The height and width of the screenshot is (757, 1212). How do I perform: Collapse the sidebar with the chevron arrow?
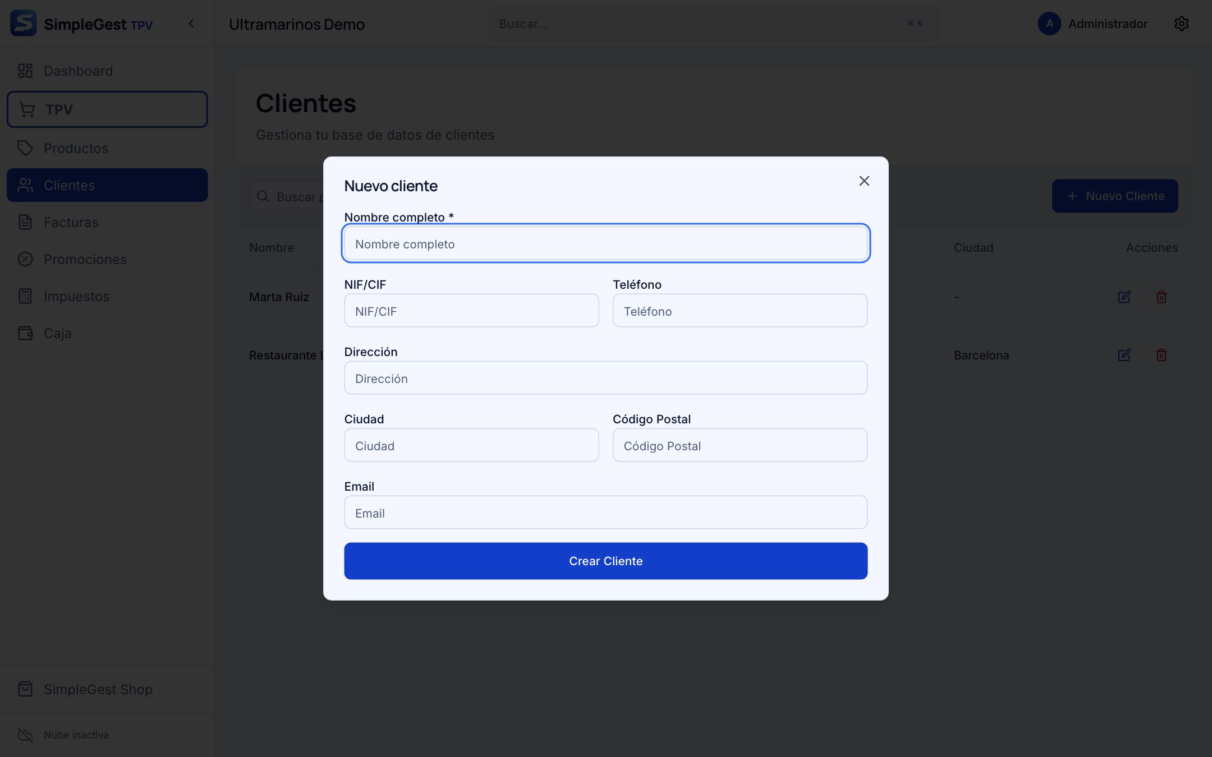tap(191, 24)
